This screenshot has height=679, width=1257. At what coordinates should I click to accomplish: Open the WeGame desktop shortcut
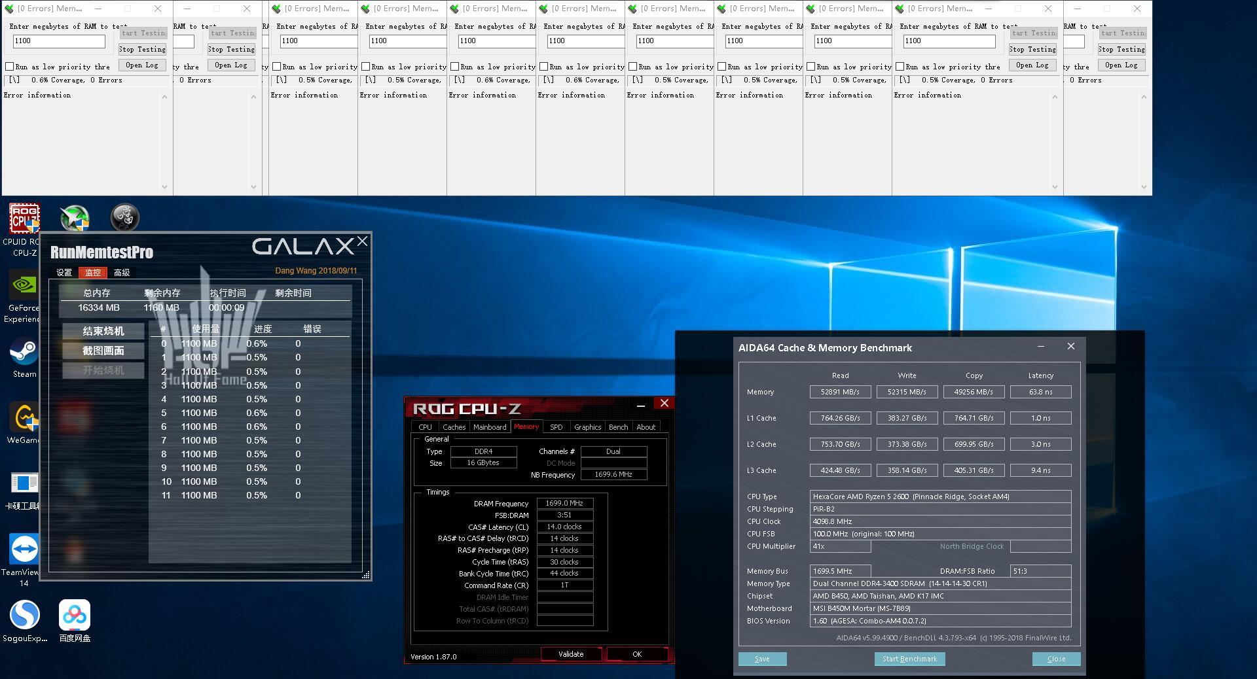(24, 423)
